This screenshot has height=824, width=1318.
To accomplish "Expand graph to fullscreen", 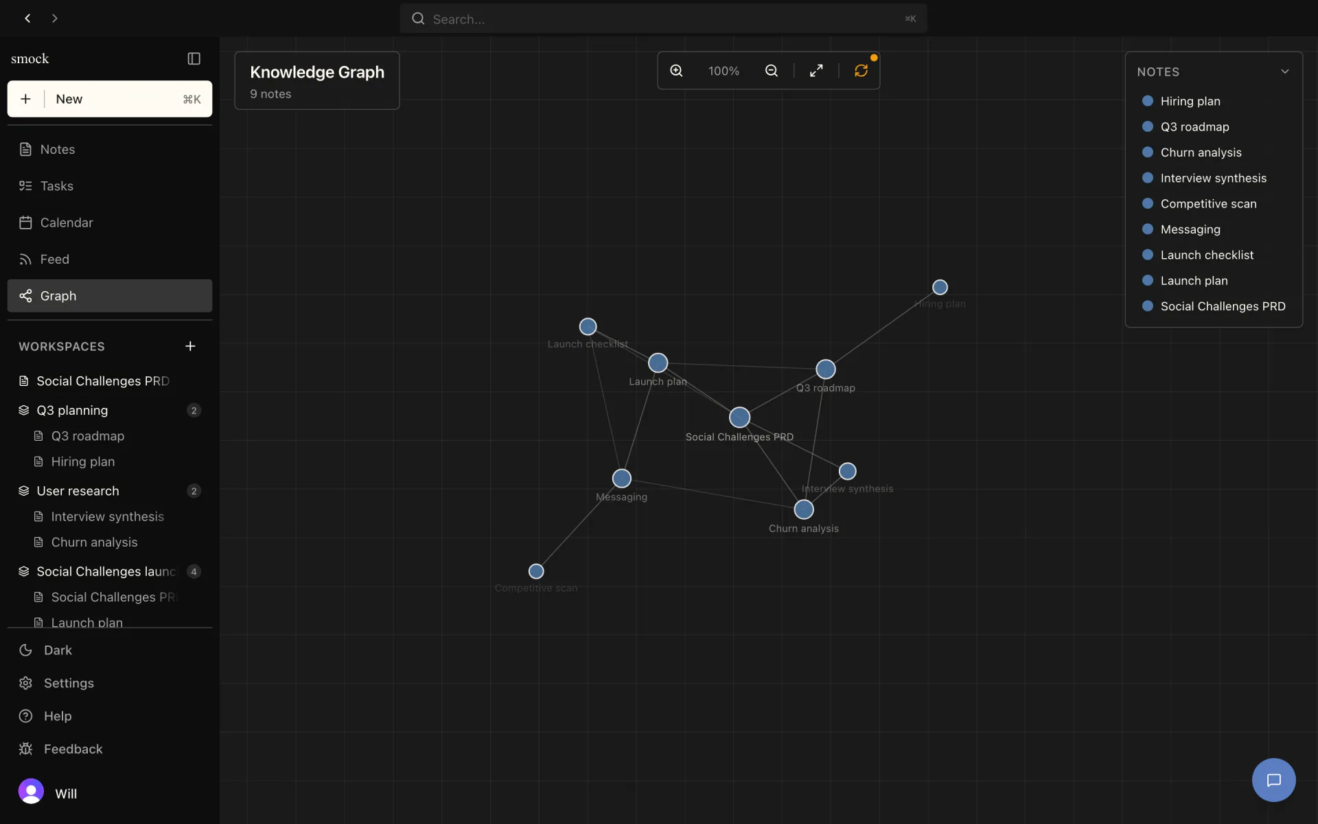I will [816, 71].
